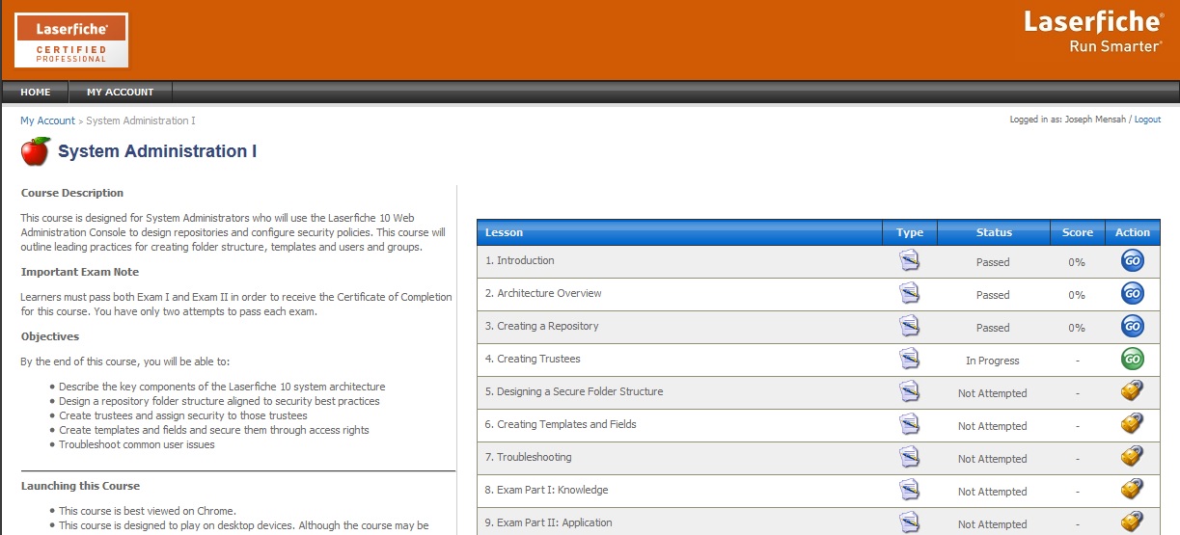This screenshot has width=1180, height=535.
Task: Click lock icon for Designing a Secure Folder Structure
Action: [1133, 391]
